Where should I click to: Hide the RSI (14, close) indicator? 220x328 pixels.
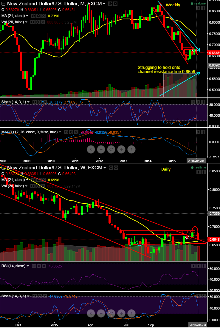click(34, 266)
